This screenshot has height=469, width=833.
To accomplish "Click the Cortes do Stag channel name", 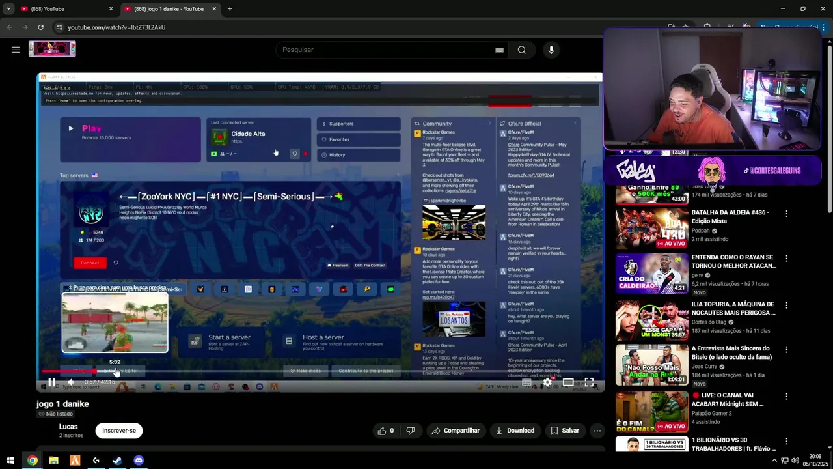I will [x=709, y=322].
